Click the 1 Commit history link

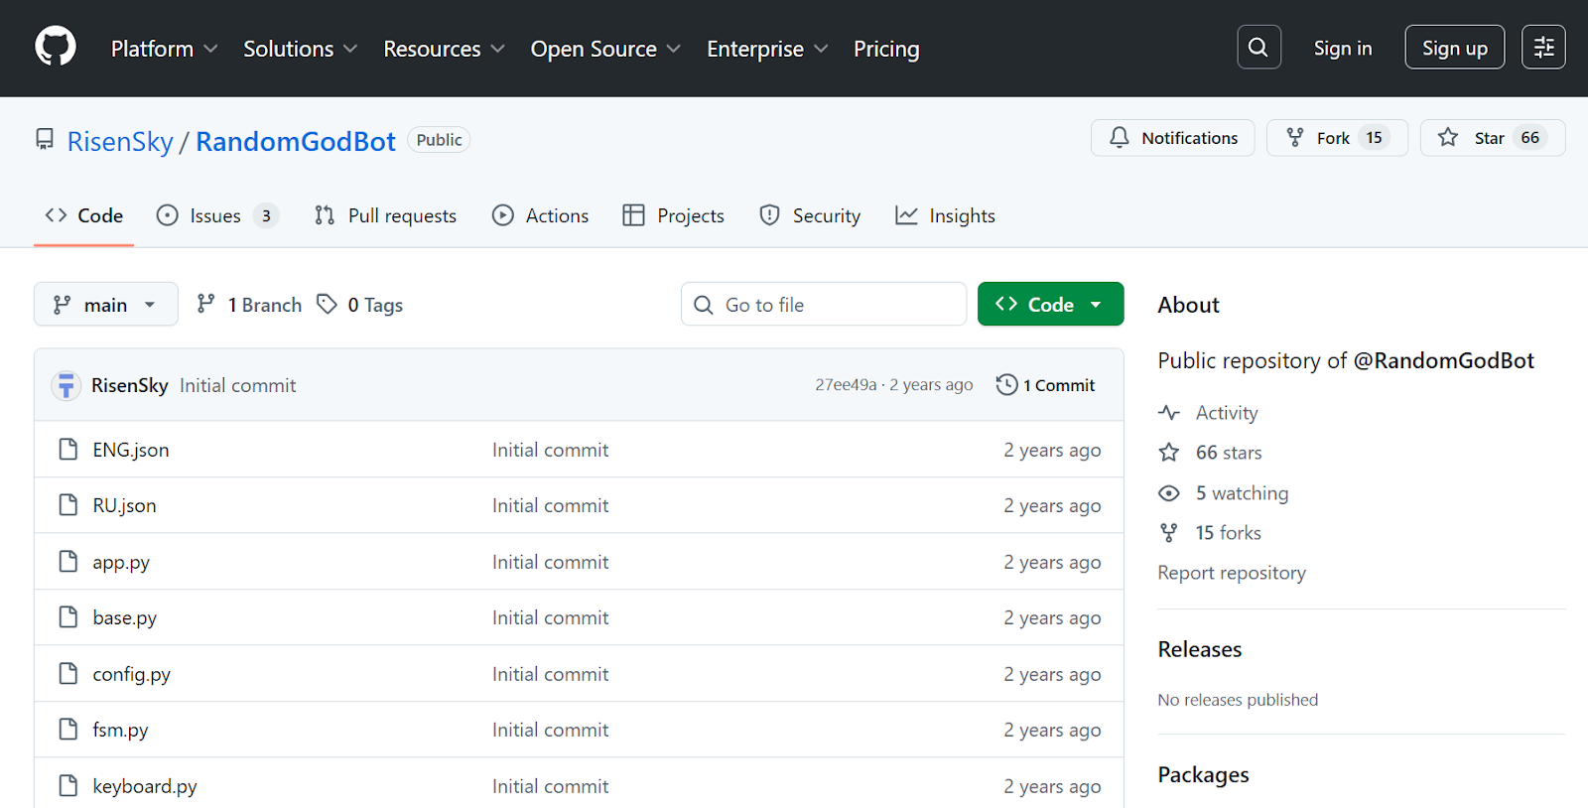[x=1046, y=385]
